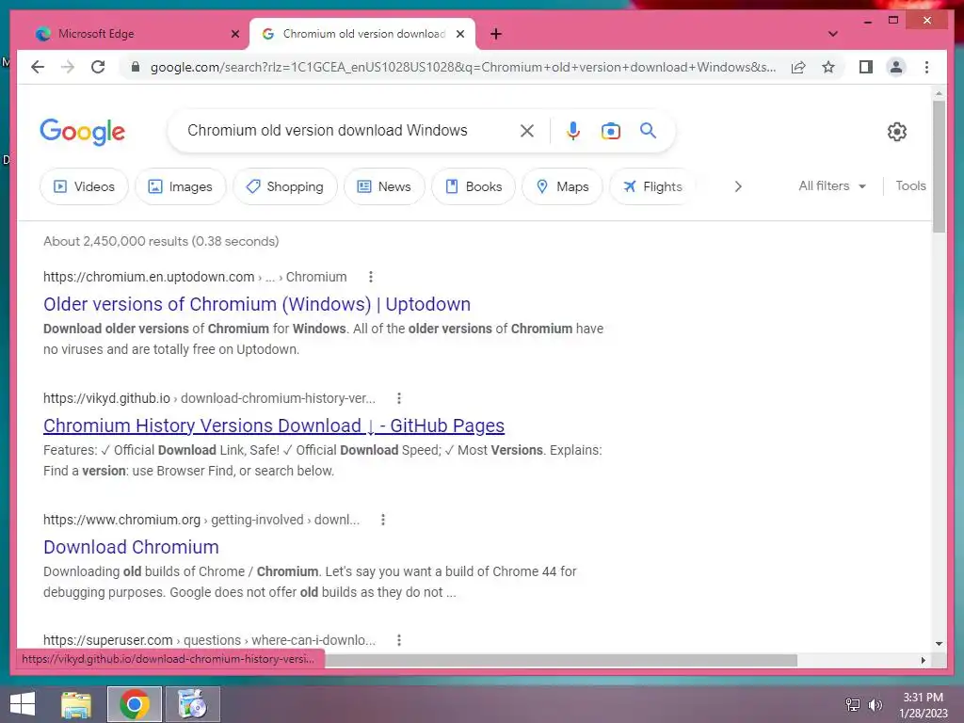The height and width of the screenshot is (723, 964).
Task: Search by image with the camera icon
Action: pos(610,130)
